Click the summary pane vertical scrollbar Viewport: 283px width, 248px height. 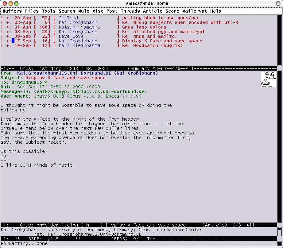pos(280,41)
